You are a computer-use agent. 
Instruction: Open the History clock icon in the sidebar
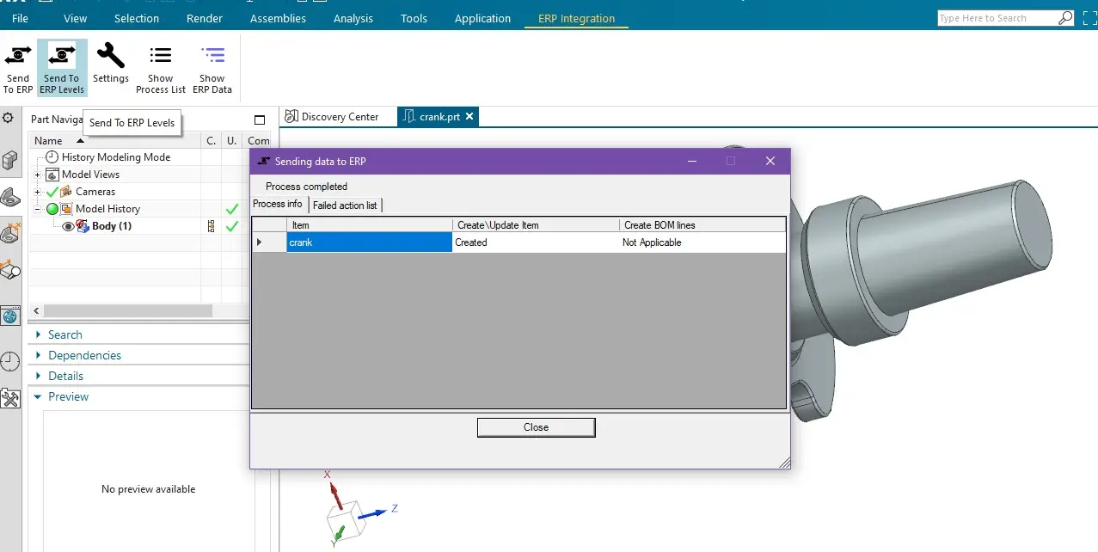coord(9,361)
